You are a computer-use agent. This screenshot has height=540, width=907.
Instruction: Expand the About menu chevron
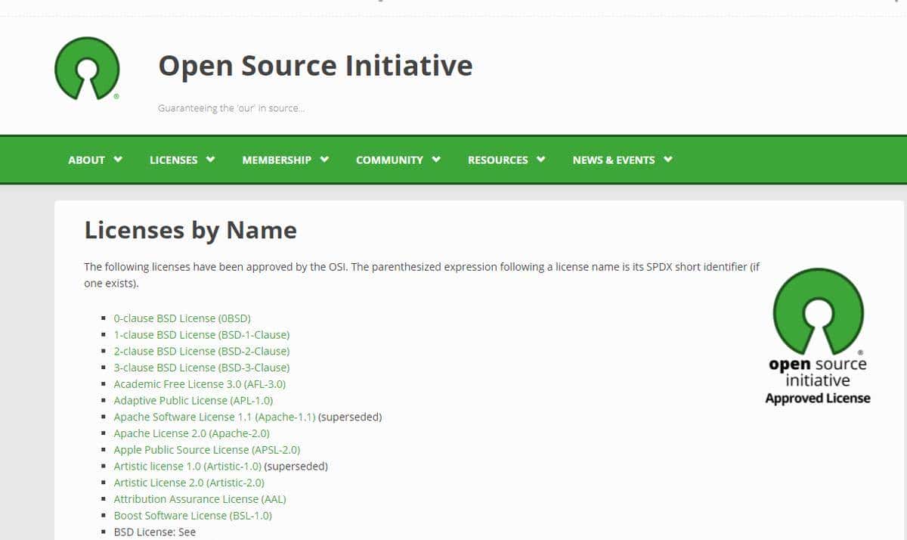click(x=118, y=160)
